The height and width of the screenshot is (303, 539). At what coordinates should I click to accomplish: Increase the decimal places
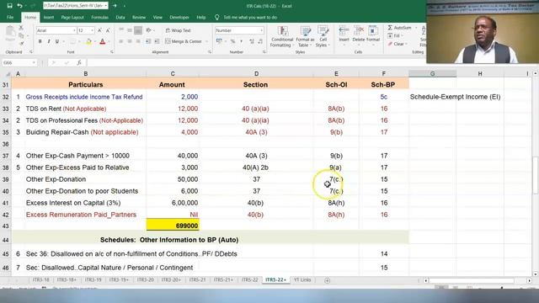[x=252, y=41]
